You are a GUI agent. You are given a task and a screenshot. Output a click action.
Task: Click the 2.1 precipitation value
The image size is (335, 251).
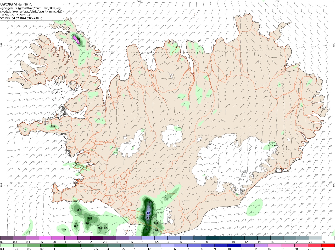pyautogui.click(x=148, y=229)
